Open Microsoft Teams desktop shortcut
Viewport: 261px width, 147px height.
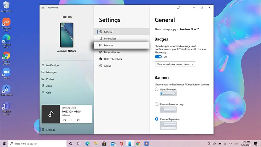pos(6,109)
